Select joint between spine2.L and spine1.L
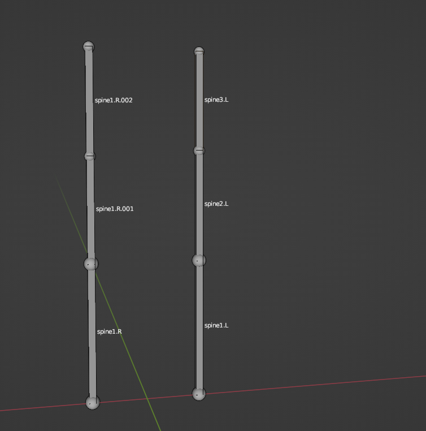 tap(199, 260)
